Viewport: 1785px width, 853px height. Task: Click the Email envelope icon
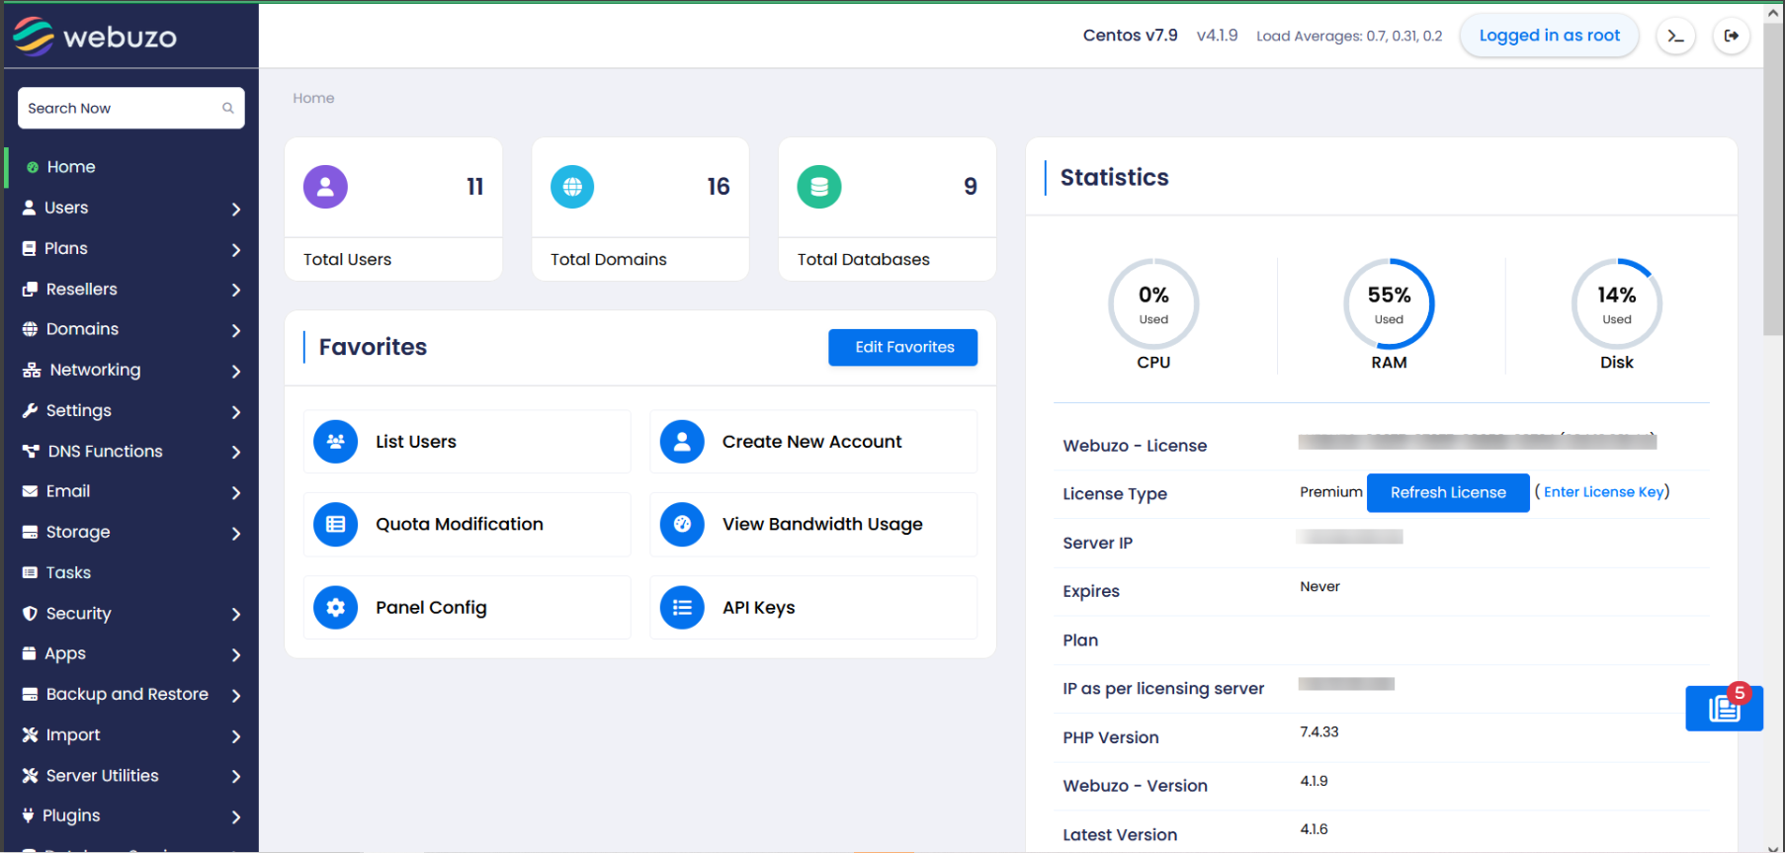coord(30,491)
